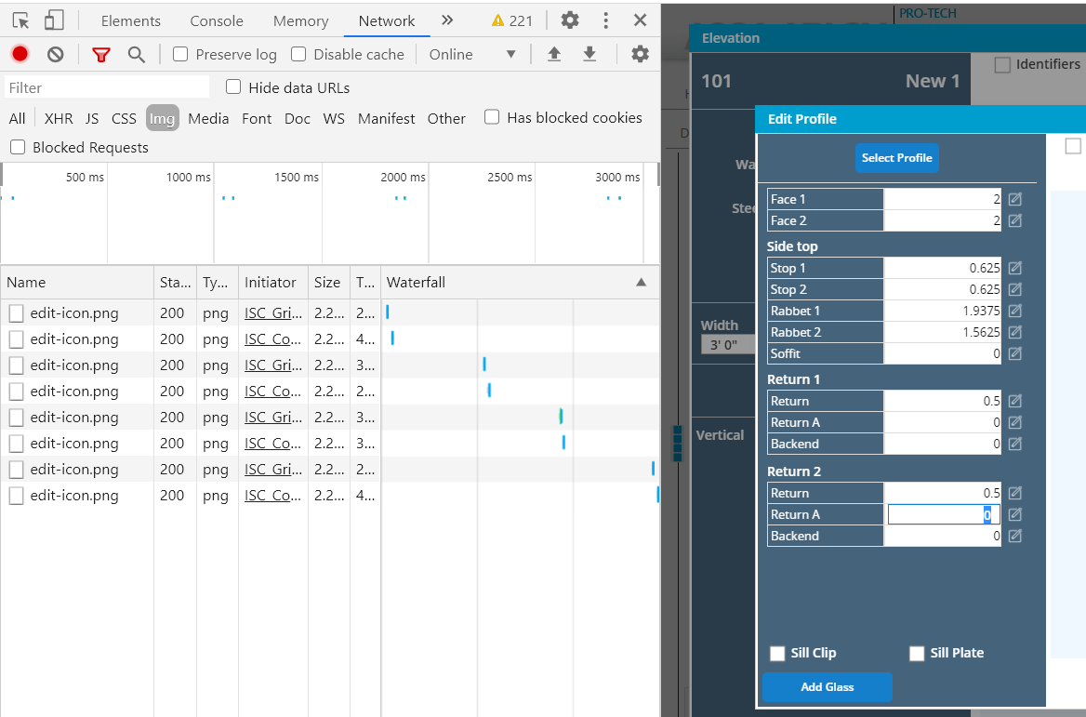
Task: Open Network settings gear icon
Action: 640,54
